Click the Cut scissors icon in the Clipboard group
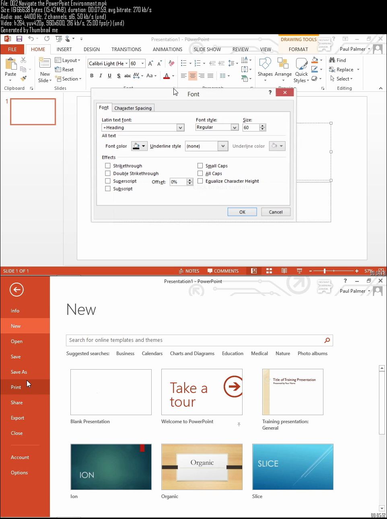The height and width of the screenshot is (519, 387). tap(23, 60)
